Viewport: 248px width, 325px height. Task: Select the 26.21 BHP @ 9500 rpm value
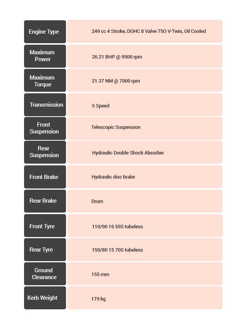pos(117,57)
